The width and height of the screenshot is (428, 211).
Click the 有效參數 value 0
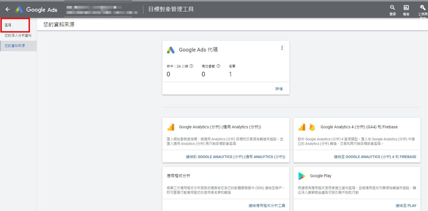(x=203, y=74)
